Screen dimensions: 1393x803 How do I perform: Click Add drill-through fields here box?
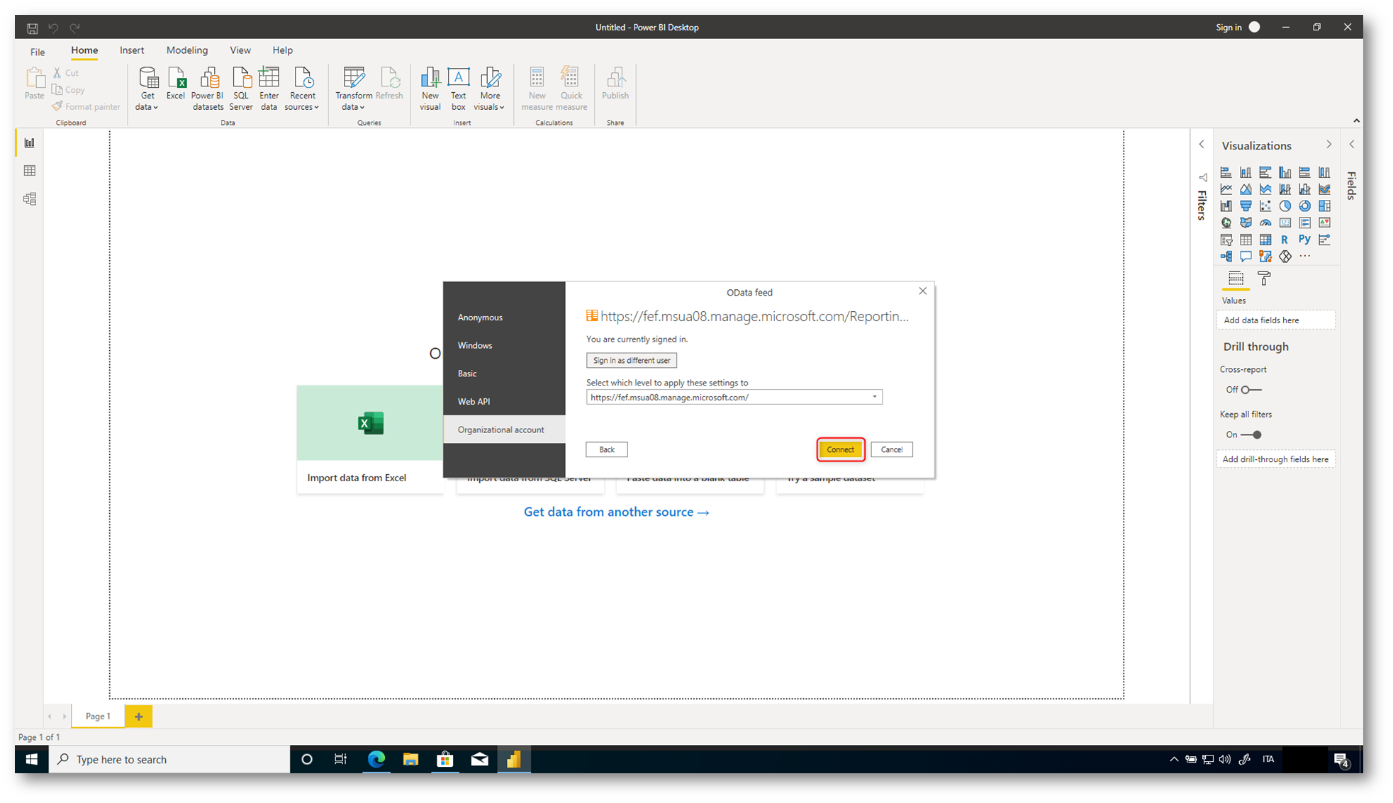[x=1275, y=459]
